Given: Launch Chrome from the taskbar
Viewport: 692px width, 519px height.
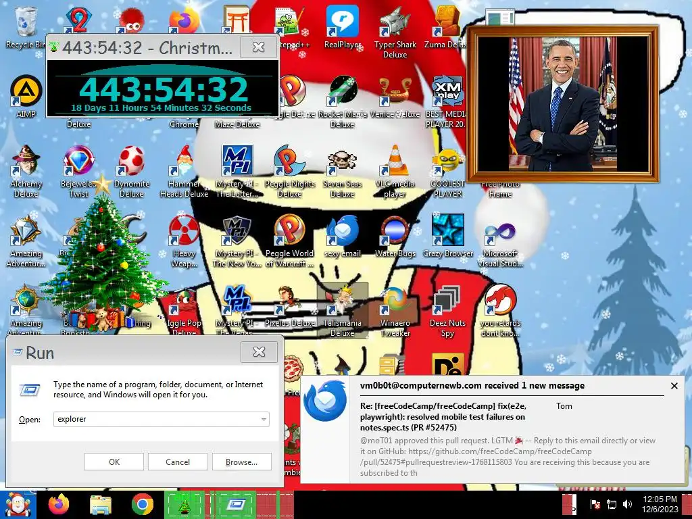Looking at the screenshot, I should 142,505.
